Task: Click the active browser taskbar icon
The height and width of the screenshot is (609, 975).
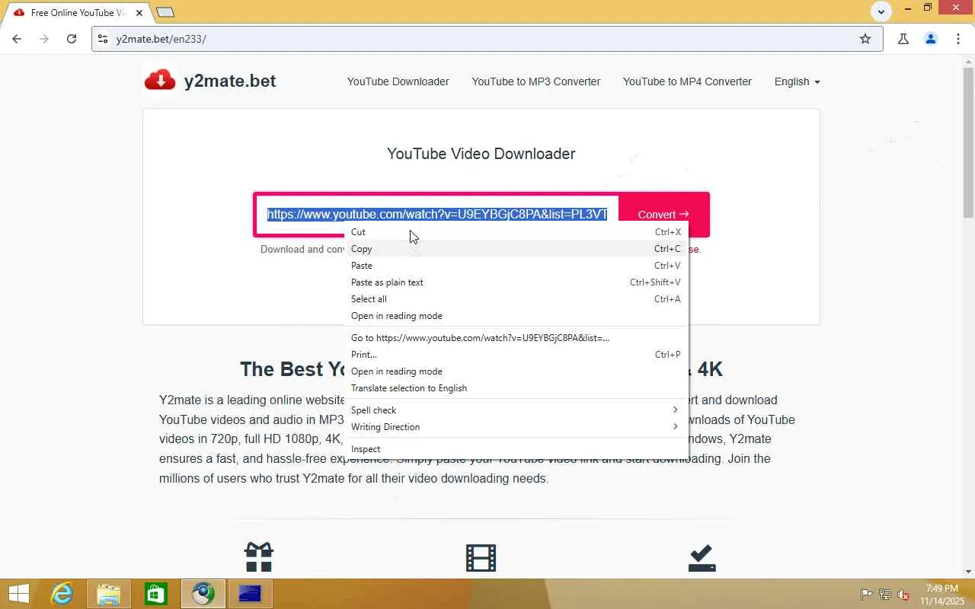Action: pyautogui.click(x=203, y=594)
